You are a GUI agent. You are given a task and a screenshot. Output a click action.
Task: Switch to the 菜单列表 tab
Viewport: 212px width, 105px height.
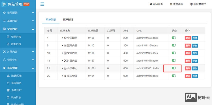tap(51, 20)
